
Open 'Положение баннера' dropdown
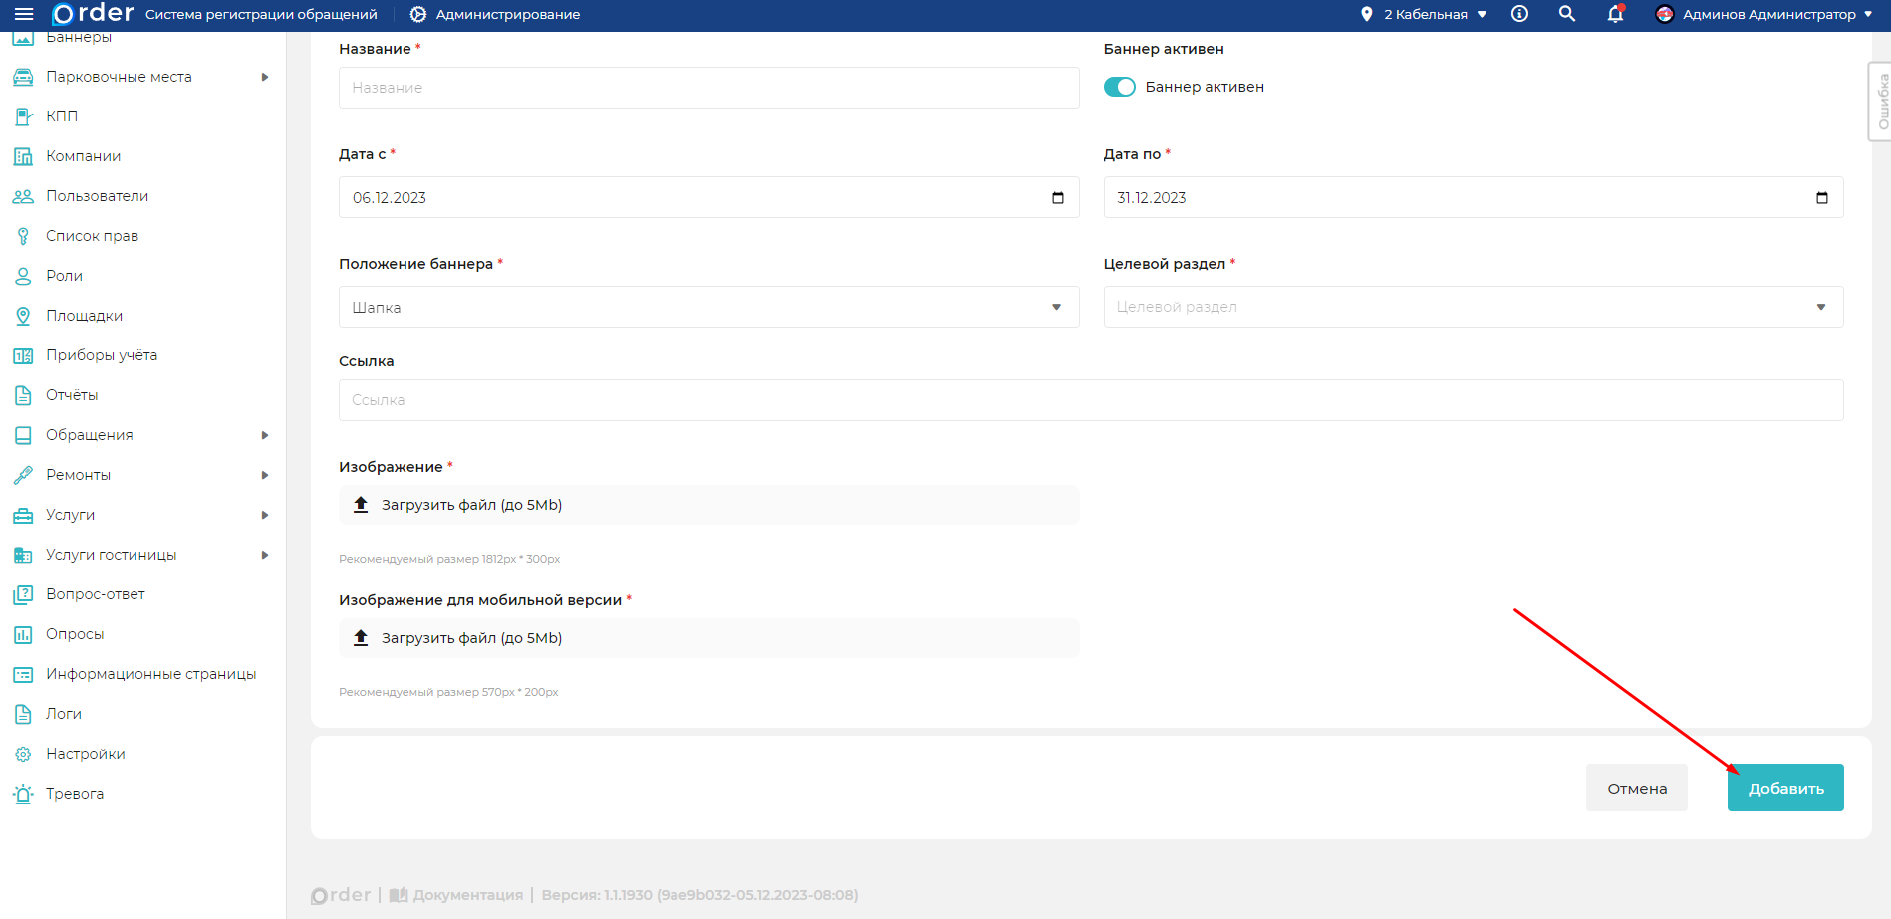click(708, 307)
